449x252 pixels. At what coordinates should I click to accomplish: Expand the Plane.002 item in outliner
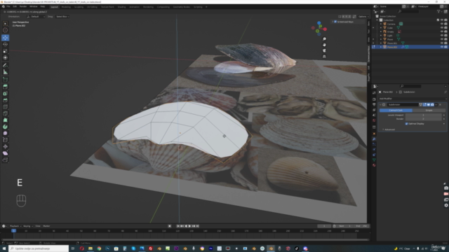(381, 47)
